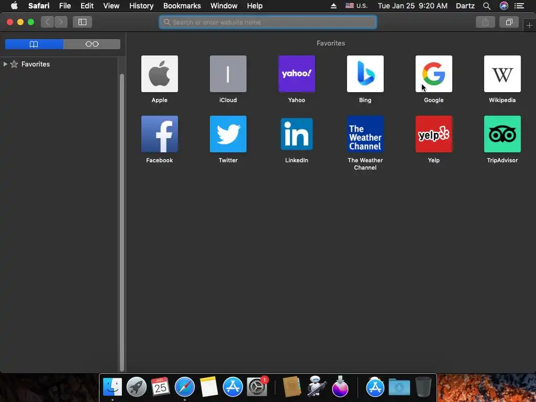This screenshot has width=536, height=402.
Task: Go forward with the toolbar forward arrow
Action: (61, 22)
